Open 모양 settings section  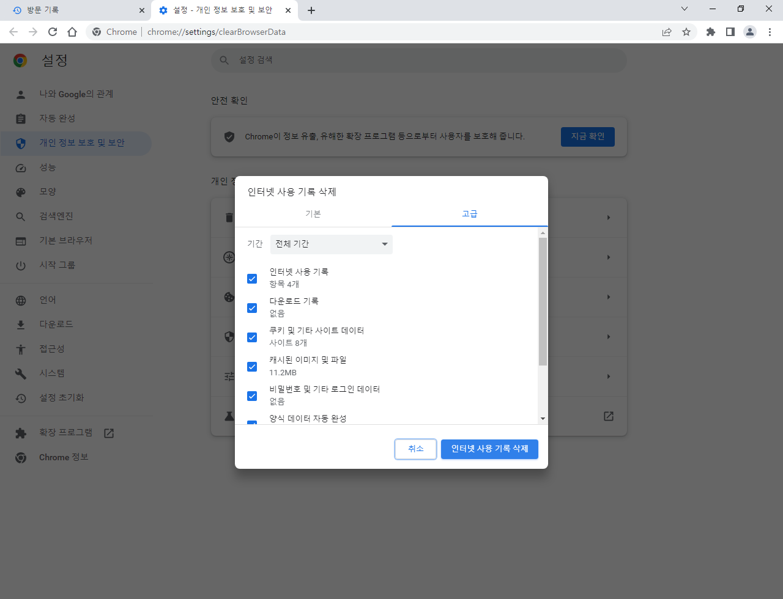[x=76, y=192]
